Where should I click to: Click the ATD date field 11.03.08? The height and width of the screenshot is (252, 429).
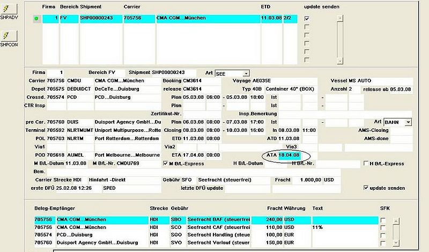(289, 139)
